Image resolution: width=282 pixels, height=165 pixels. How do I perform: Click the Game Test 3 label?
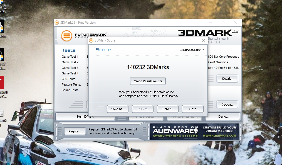[70, 68]
